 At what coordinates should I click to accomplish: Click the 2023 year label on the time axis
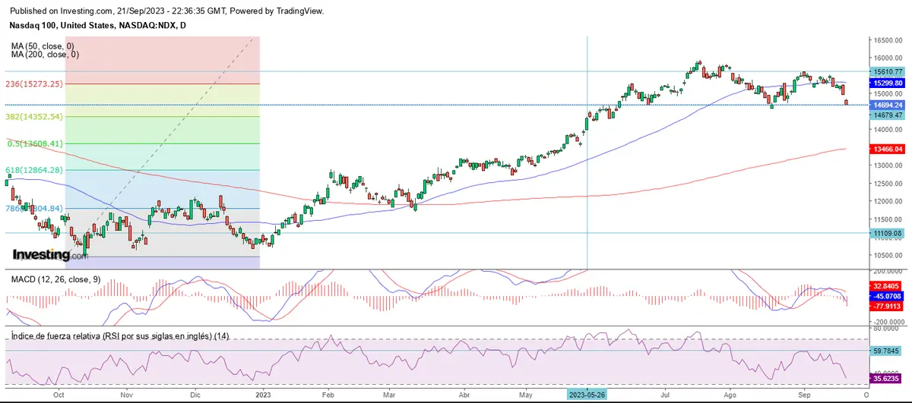click(261, 395)
